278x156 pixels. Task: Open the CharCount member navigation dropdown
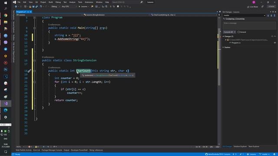point(184,15)
